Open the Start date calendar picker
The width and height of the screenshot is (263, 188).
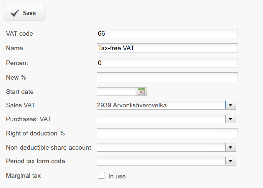pos(141,92)
